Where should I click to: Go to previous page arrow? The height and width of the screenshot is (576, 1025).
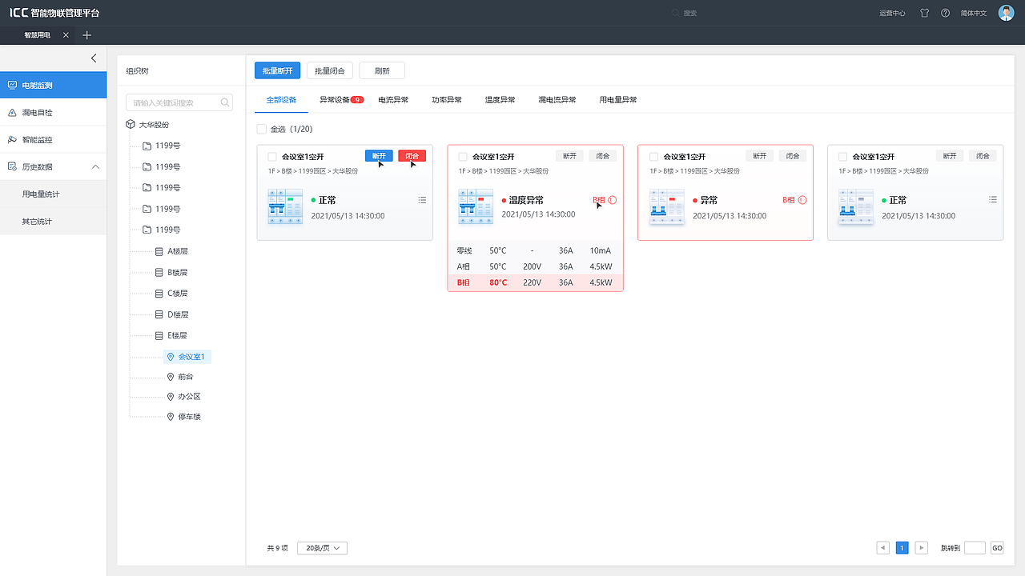[x=883, y=548]
